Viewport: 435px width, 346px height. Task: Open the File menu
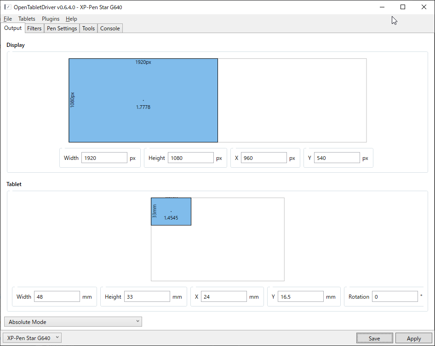[x=8, y=19]
